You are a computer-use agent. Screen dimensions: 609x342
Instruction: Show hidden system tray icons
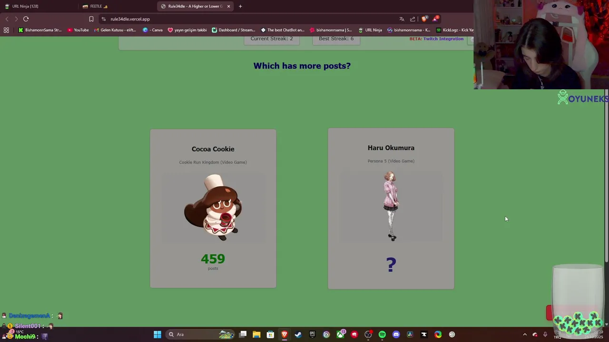(525, 334)
